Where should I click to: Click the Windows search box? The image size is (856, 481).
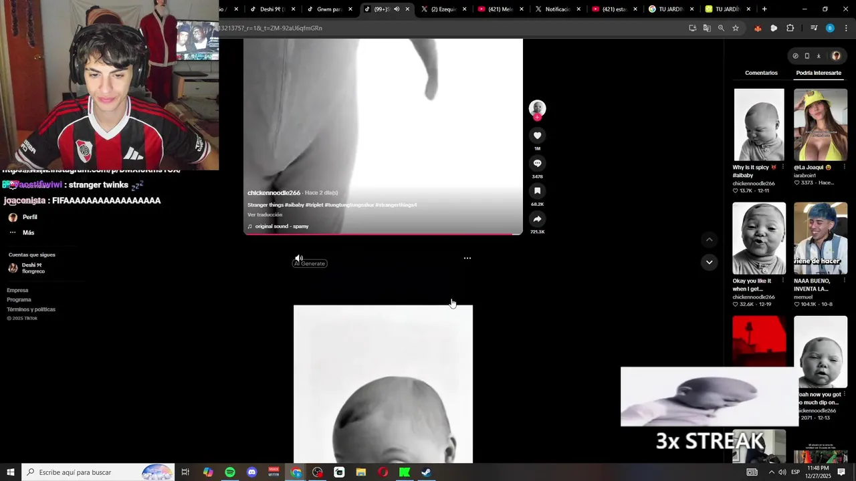pos(98,472)
